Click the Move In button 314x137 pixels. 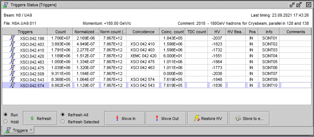pos(125,118)
